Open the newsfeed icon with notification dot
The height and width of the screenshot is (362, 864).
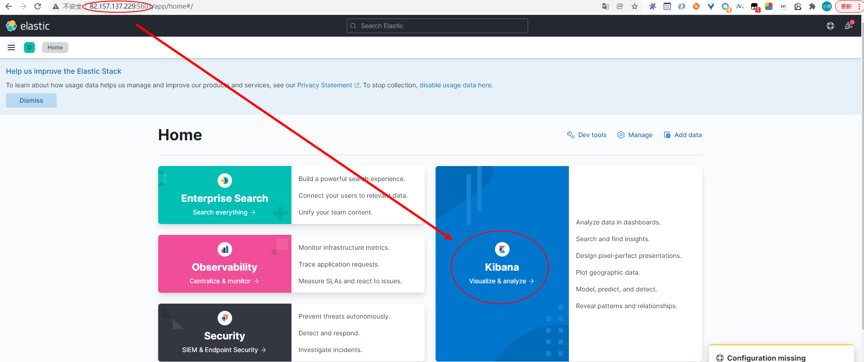coord(849,26)
